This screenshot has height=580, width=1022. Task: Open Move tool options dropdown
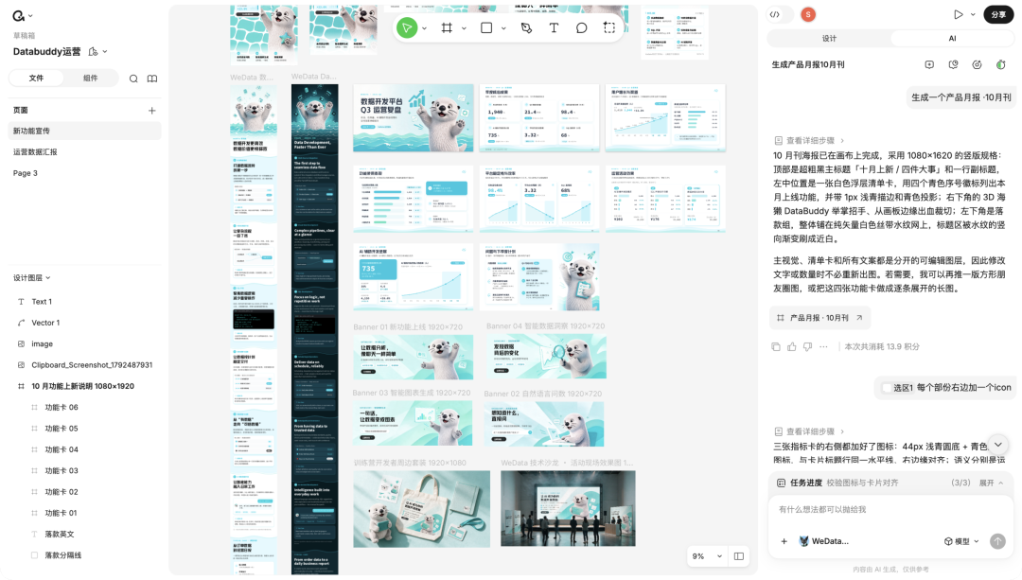424,28
